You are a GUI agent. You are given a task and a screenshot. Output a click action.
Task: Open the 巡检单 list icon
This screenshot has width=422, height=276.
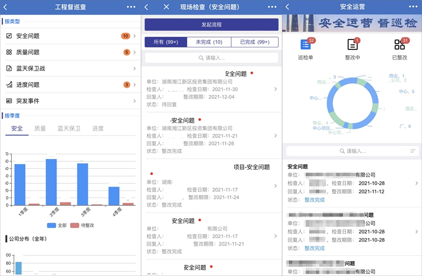pos(305,44)
